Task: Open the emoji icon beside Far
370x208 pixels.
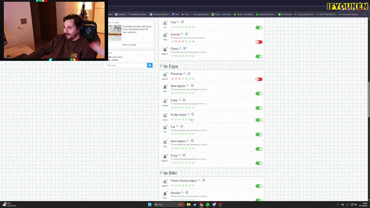Action: point(182,127)
